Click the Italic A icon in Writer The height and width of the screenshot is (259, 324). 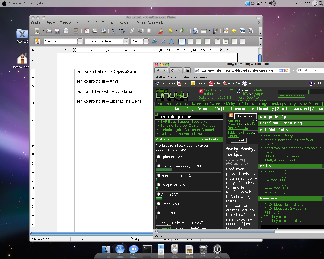(x=163, y=41)
